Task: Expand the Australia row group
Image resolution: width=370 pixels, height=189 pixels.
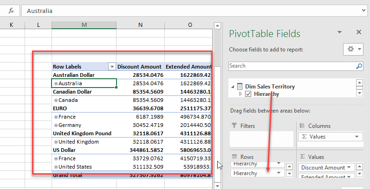Action: [x=56, y=83]
